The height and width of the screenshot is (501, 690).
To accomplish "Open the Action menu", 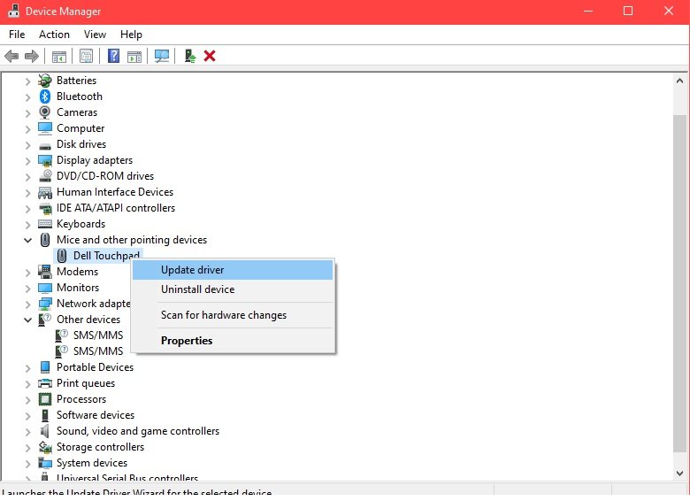I will 54,35.
